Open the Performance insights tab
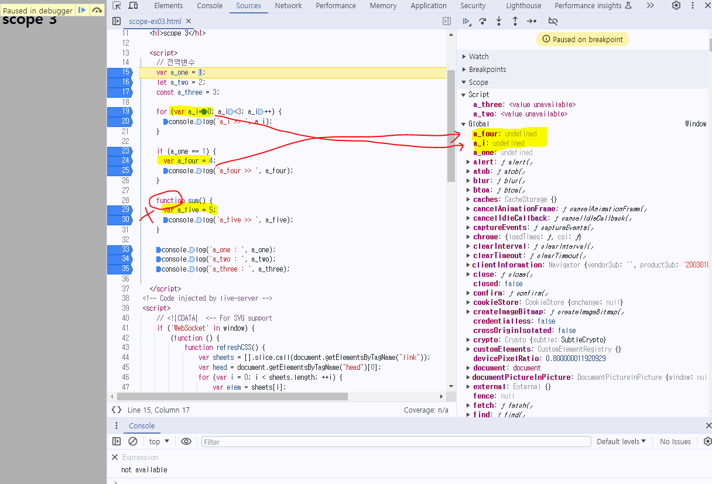This screenshot has width=712, height=484. click(x=593, y=5)
